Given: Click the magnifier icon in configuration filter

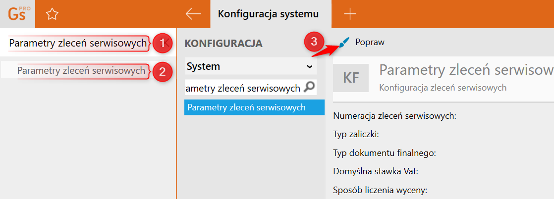Looking at the screenshot, I should coord(309,88).
